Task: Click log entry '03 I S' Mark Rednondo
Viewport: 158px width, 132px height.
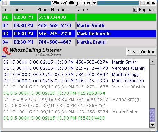Action: (x=73, y=81)
